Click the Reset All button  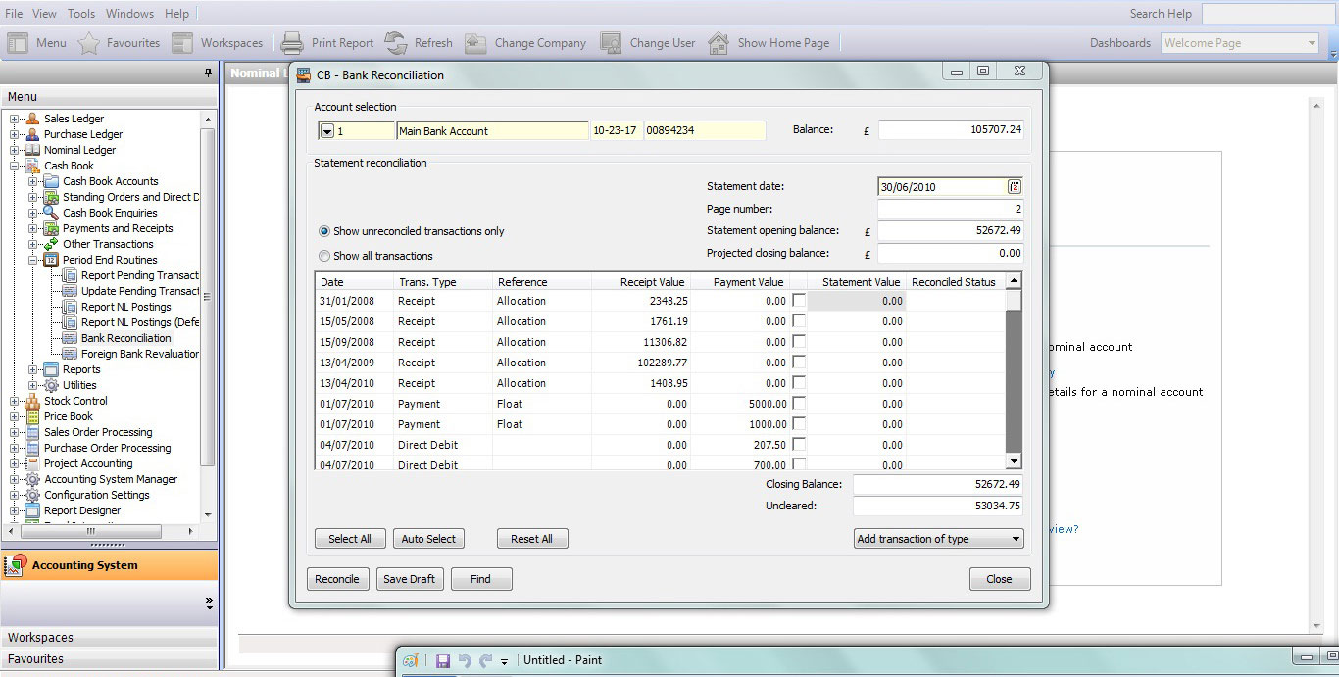[532, 539]
